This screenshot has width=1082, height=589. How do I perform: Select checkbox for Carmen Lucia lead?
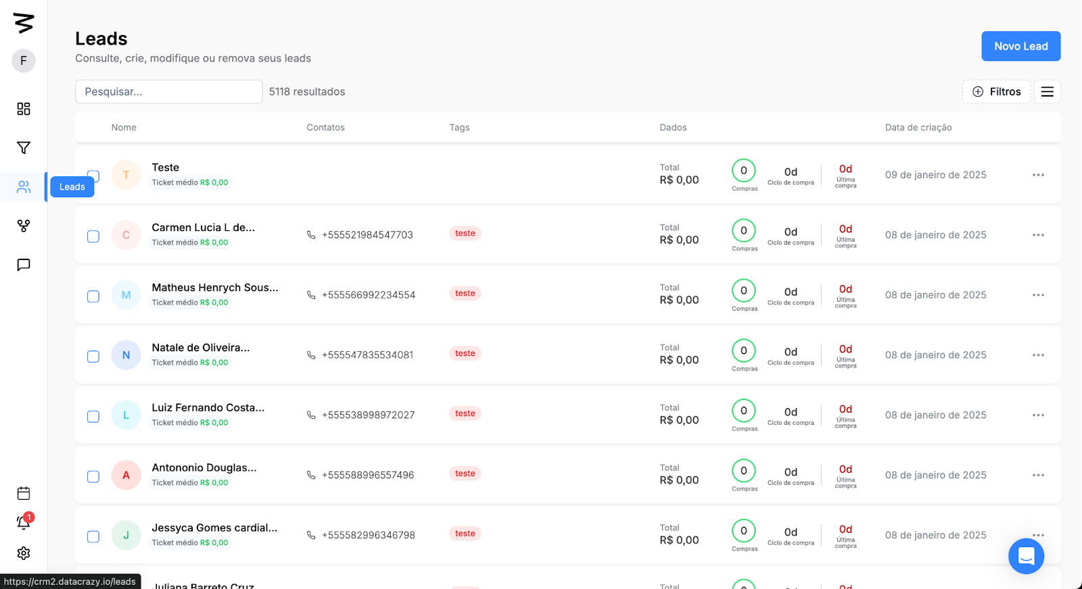click(x=93, y=236)
